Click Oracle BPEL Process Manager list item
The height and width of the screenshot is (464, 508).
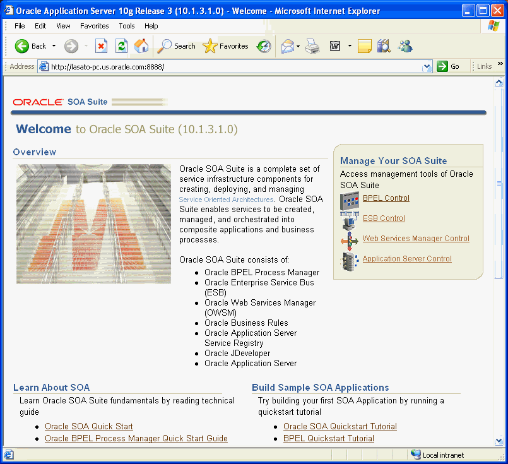coord(262,272)
